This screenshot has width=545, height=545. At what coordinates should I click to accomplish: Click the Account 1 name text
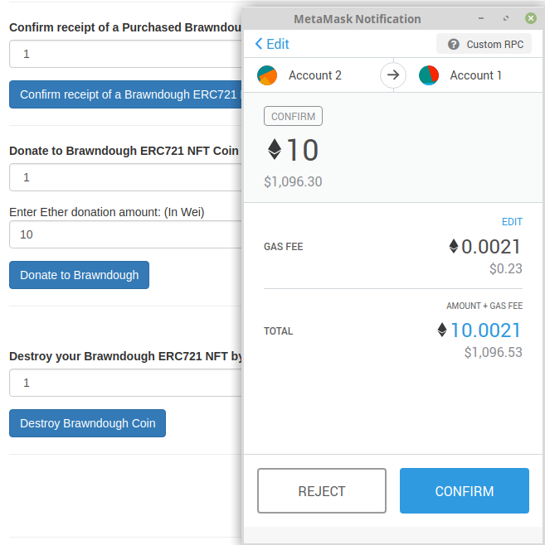476,75
